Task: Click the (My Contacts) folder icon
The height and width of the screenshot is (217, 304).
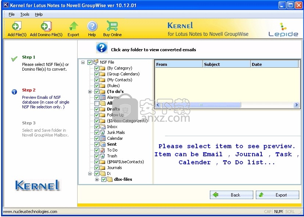Action: [102, 80]
